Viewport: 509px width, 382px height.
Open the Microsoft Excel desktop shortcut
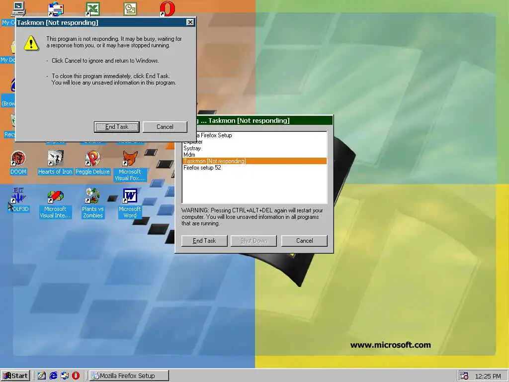point(92,9)
